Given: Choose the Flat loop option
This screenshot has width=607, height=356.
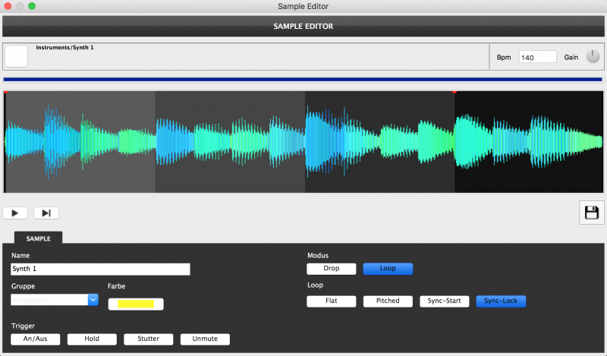Looking at the screenshot, I should [x=331, y=301].
